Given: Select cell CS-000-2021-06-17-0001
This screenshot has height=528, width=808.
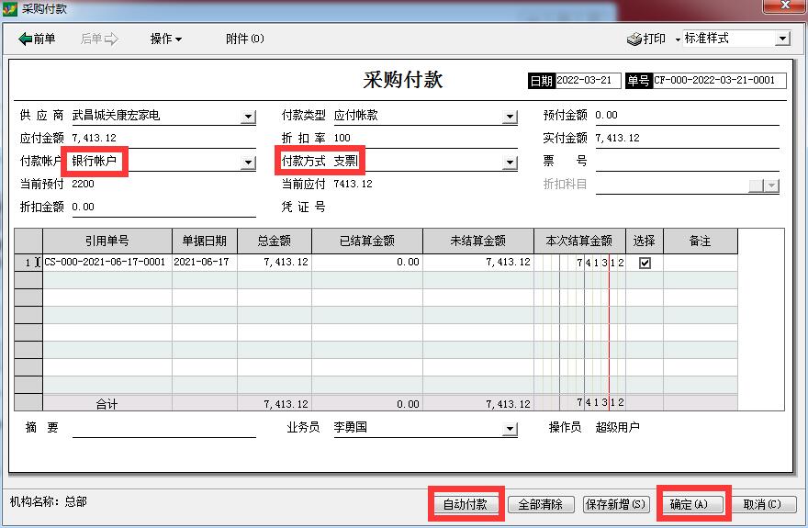Looking at the screenshot, I should coord(107,263).
